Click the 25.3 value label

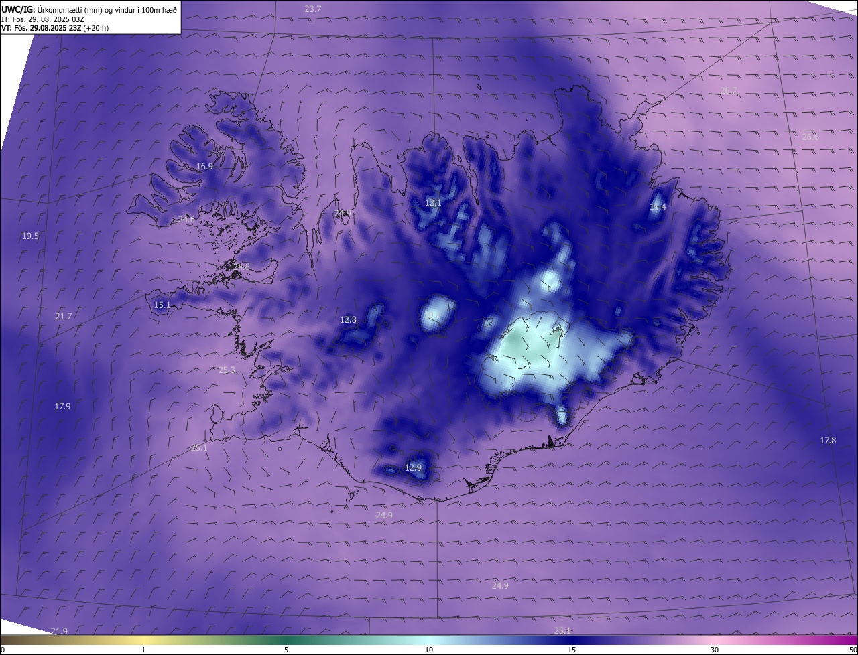click(227, 370)
